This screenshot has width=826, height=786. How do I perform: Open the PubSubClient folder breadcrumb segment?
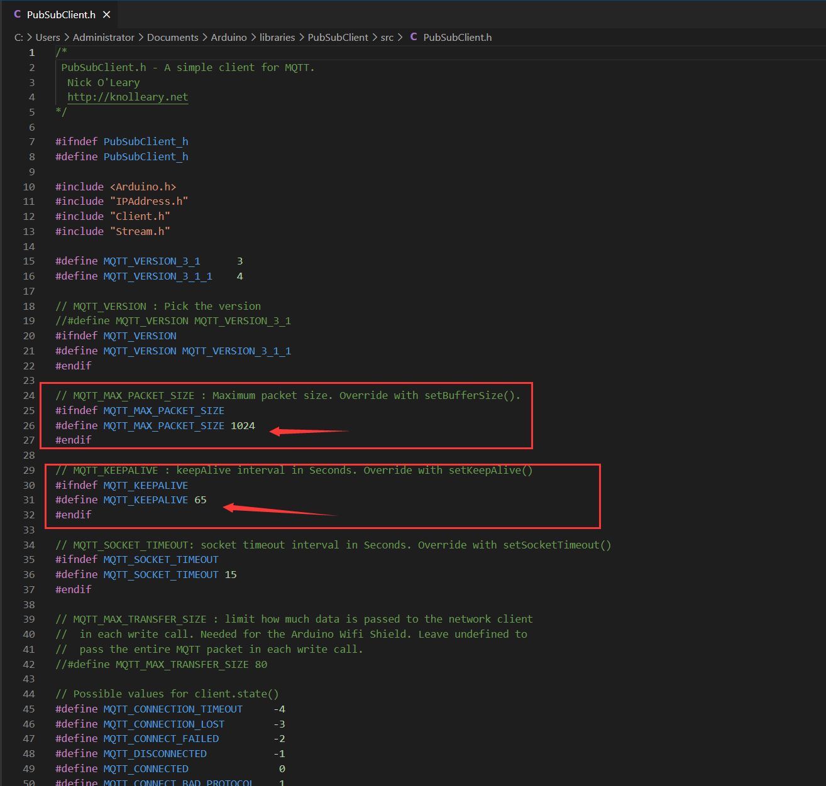point(338,37)
